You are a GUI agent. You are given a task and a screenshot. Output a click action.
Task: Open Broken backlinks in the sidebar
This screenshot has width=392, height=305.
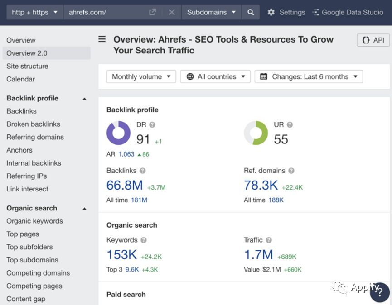[x=33, y=124]
